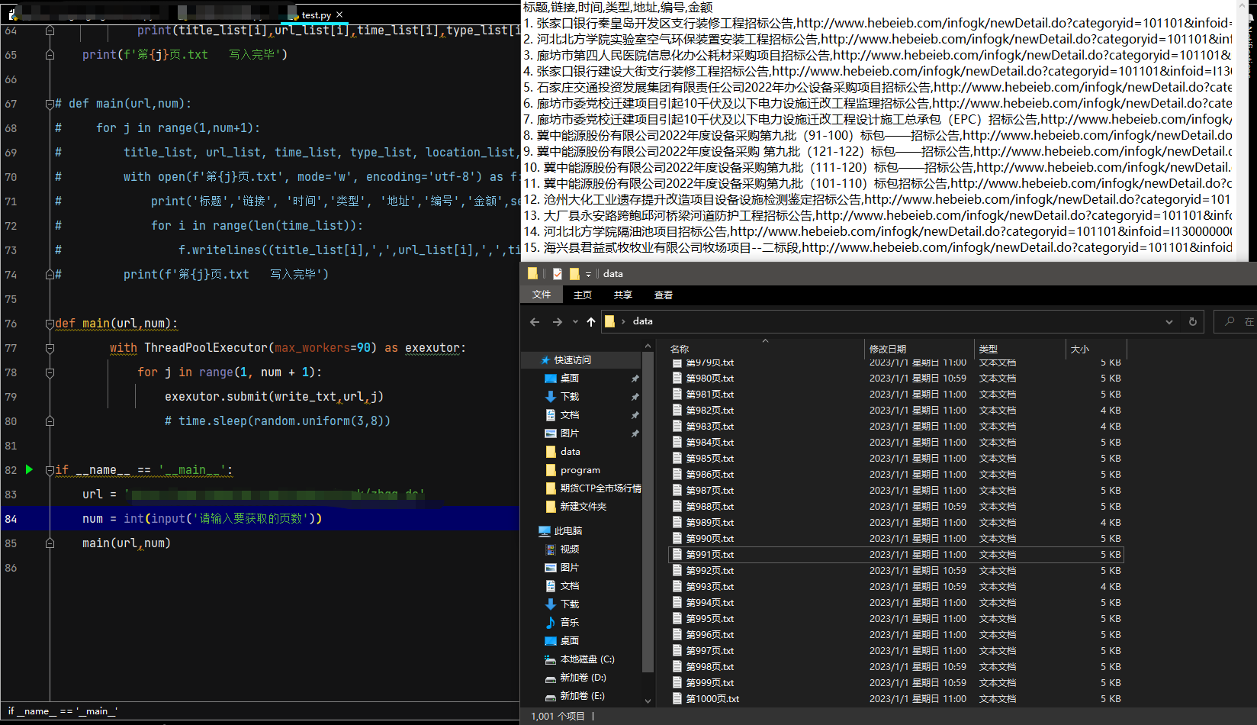Image resolution: width=1257 pixels, height=725 pixels.
Task: Go up one folder level in Explorer
Action: (591, 321)
